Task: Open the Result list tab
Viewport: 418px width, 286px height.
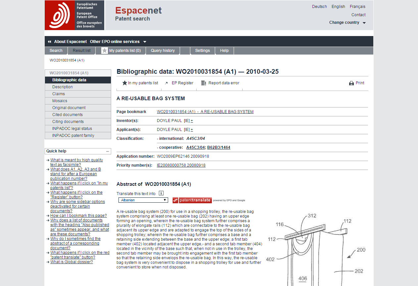Action: pos(82,51)
